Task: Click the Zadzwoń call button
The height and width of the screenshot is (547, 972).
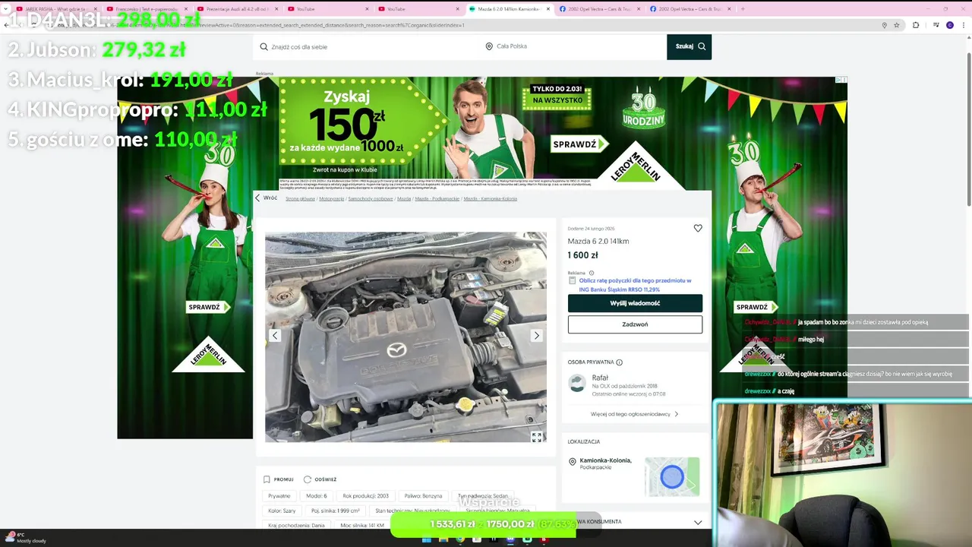Action: point(635,324)
